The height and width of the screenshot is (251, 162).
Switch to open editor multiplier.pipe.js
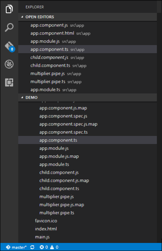tap(88, 74)
